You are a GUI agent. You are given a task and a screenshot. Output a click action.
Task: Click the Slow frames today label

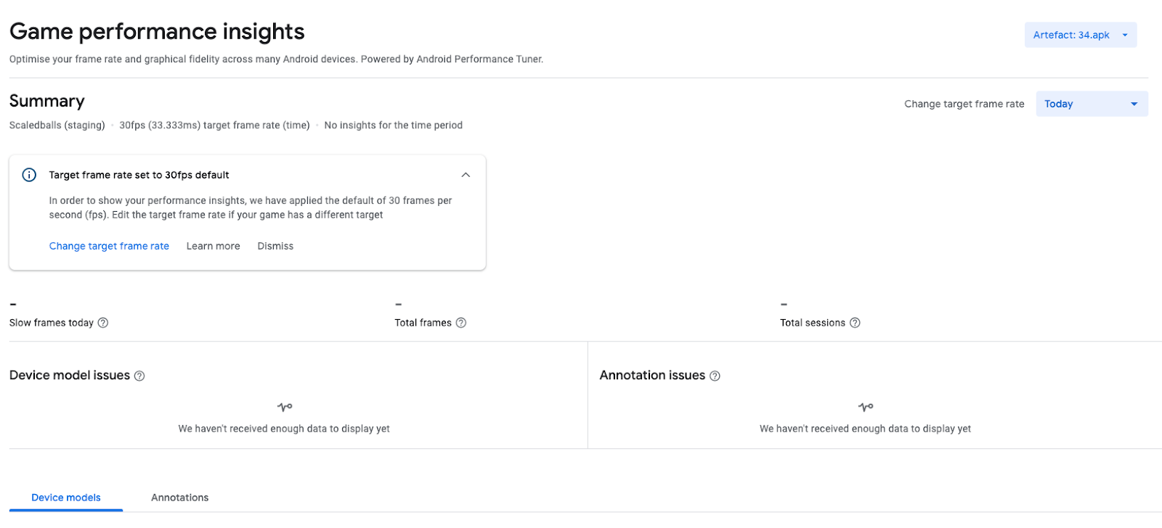(52, 323)
